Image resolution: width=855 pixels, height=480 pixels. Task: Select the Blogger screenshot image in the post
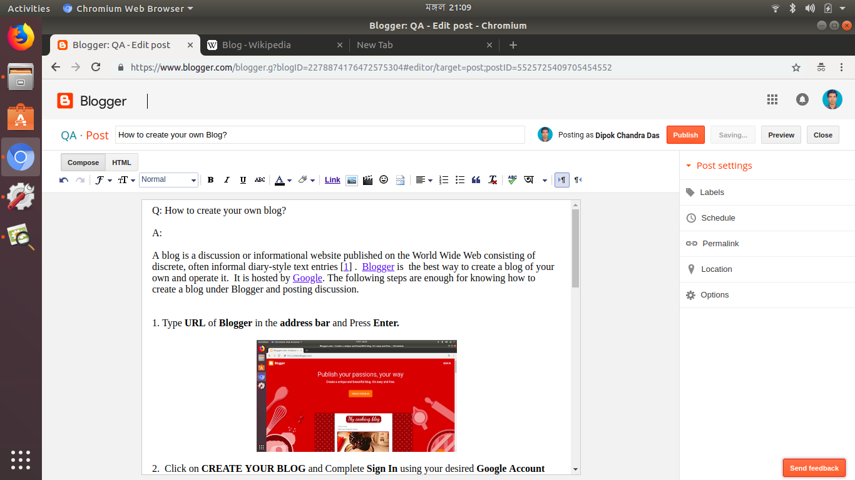coord(357,396)
